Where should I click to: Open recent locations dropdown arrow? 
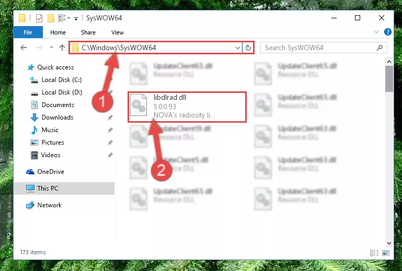tap(51, 47)
